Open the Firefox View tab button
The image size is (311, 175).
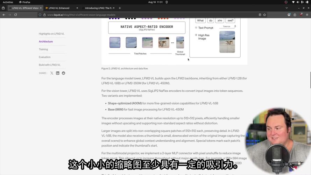click(3, 8)
